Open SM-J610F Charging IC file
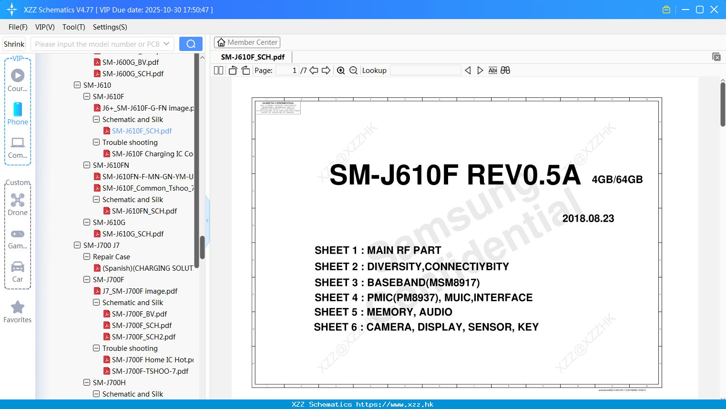The height and width of the screenshot is (409, 726). tap(148, 153)
